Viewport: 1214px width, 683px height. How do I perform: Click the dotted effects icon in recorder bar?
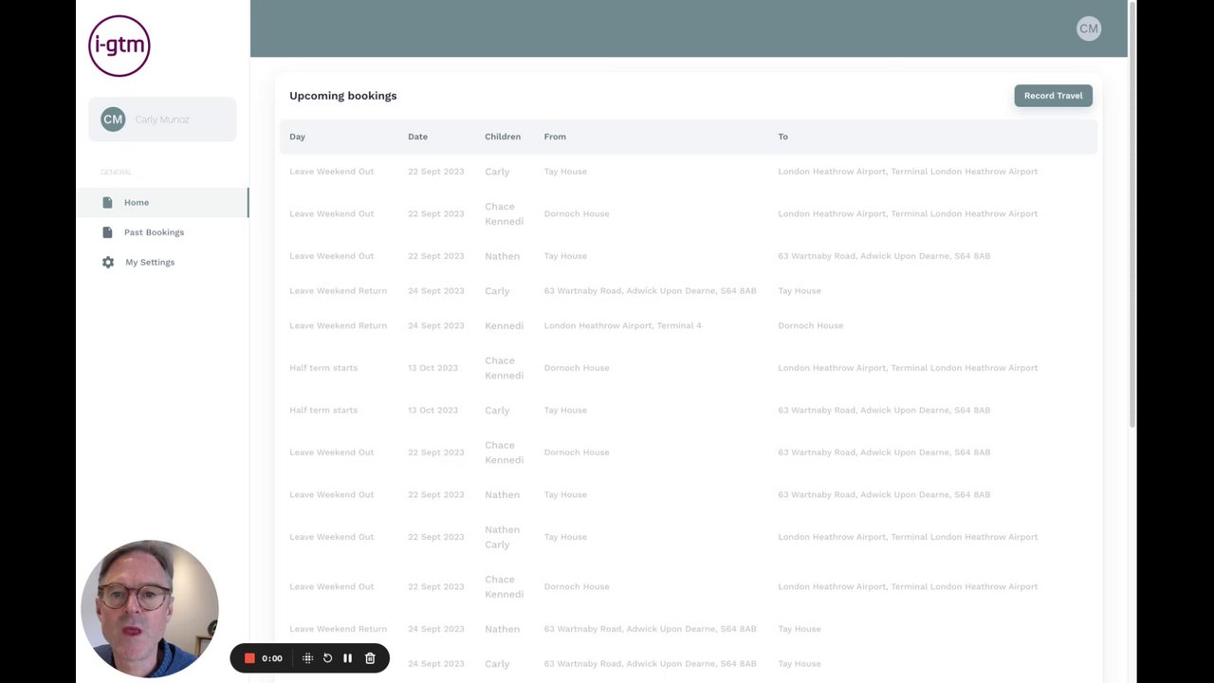point(307,658)
